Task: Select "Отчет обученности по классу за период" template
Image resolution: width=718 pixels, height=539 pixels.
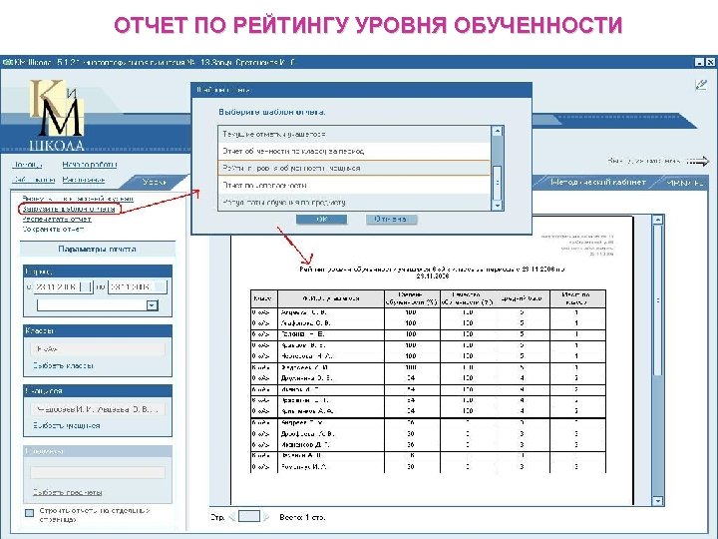Action: [353, 151]
